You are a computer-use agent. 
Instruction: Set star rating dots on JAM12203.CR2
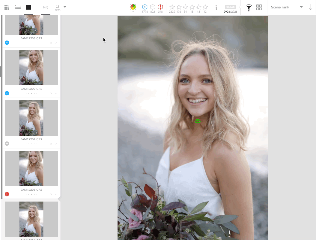(31, 43)
